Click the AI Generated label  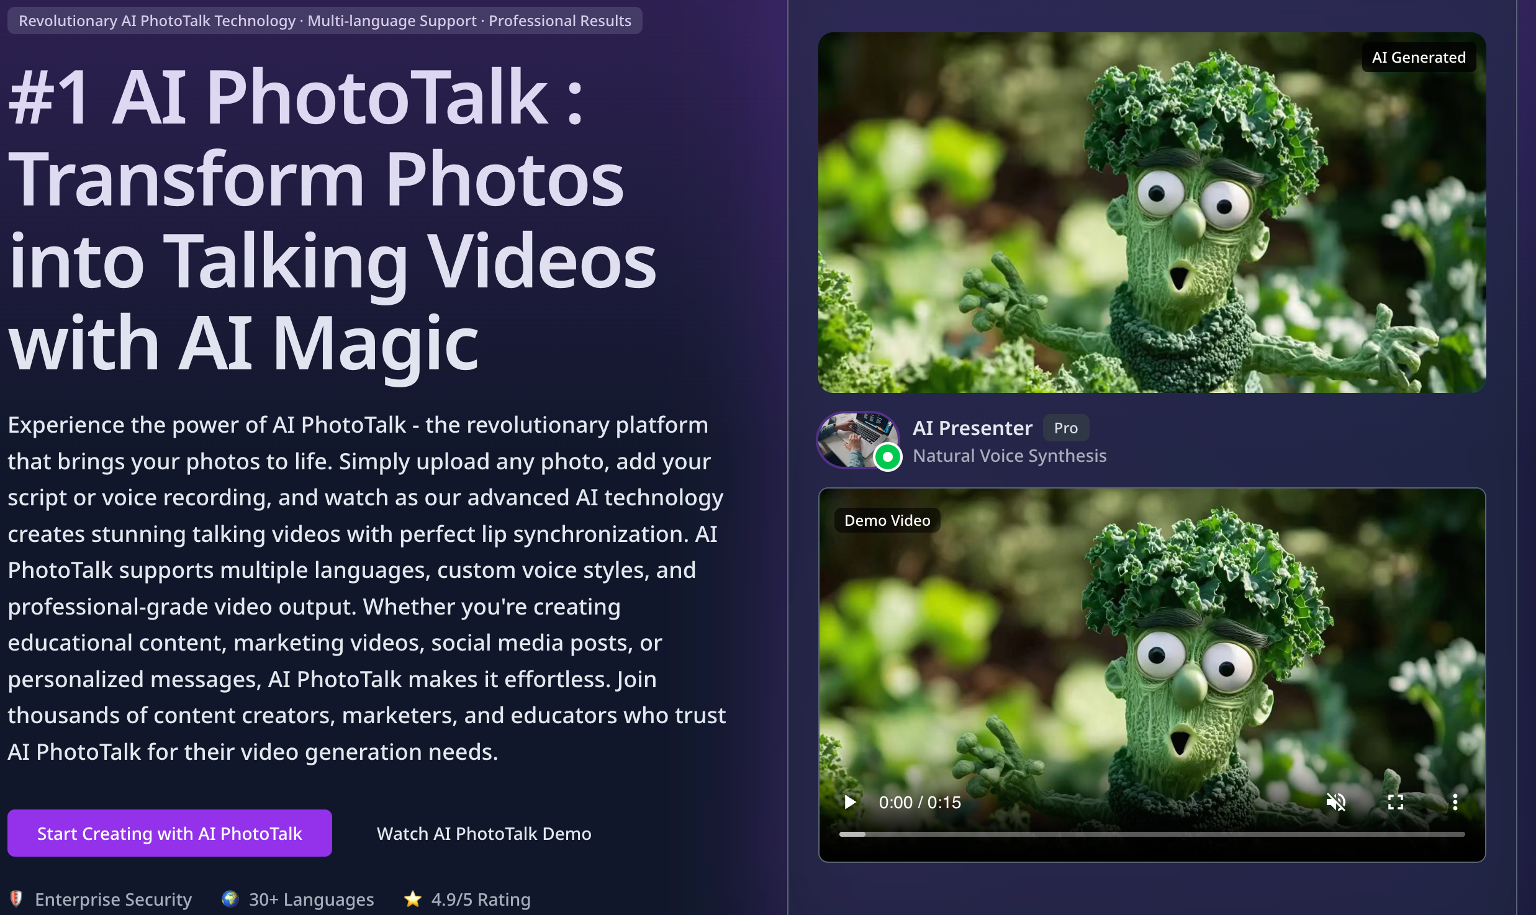pos(1419,57)
